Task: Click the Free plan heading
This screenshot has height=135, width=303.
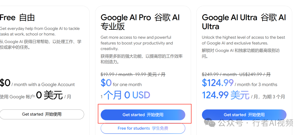Action: pos(17,18)
